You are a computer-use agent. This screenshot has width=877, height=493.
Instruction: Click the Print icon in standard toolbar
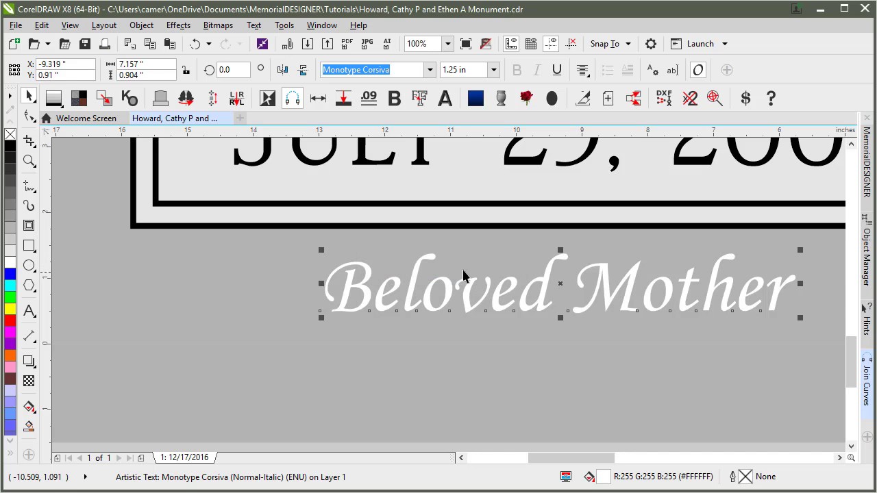pyautogui.click(x=105, y=44)
